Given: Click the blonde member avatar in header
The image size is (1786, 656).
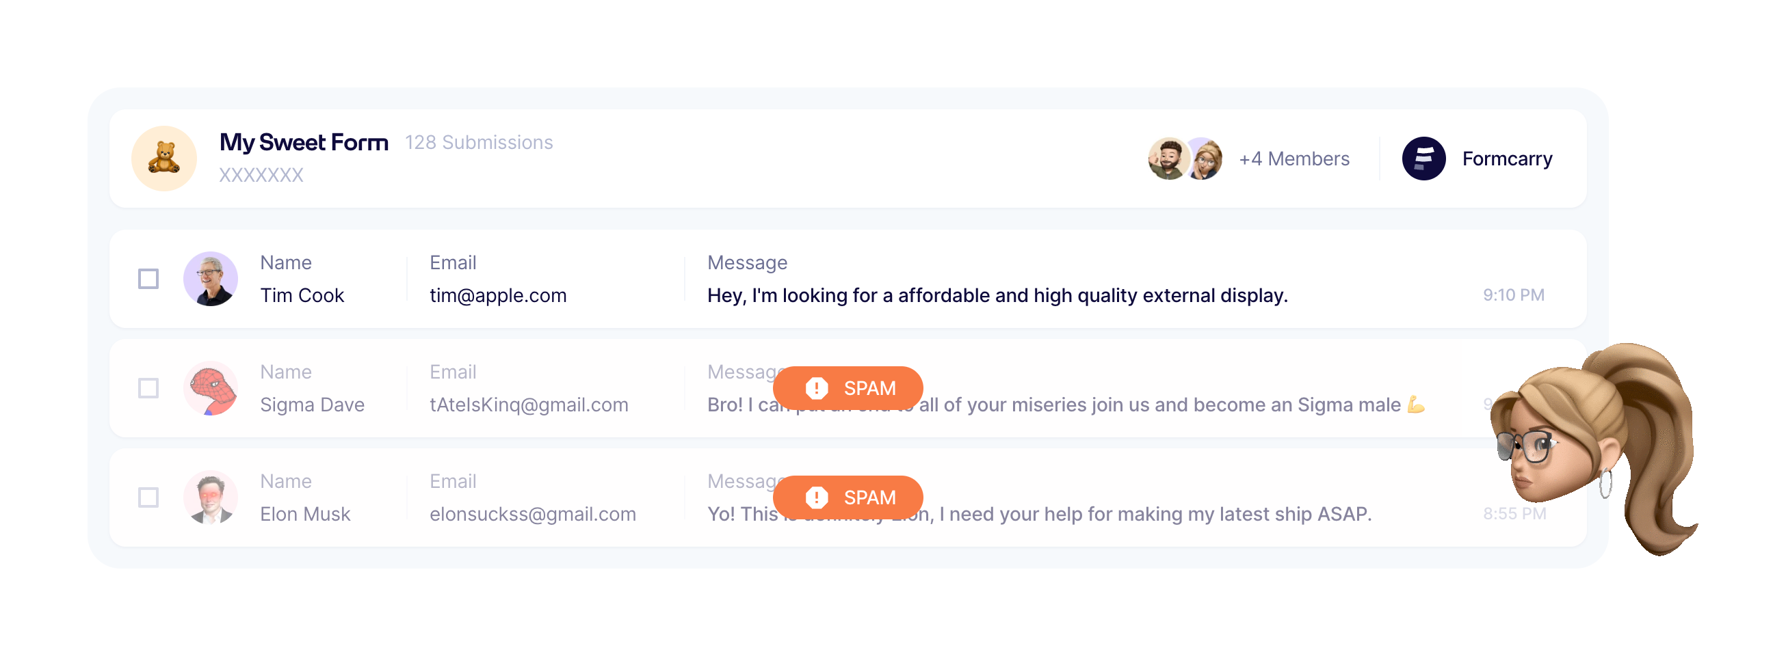Looking at the screenshot, I should tap(1207, 159).
